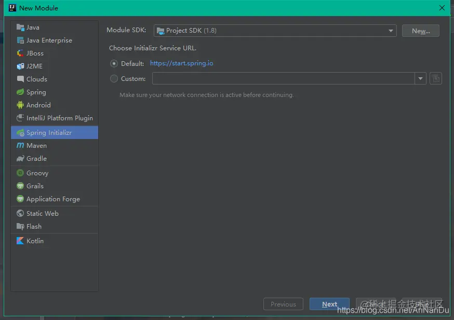Click the JBoss icon in the module list
The image size is (454, 320).
coord(20,53)
